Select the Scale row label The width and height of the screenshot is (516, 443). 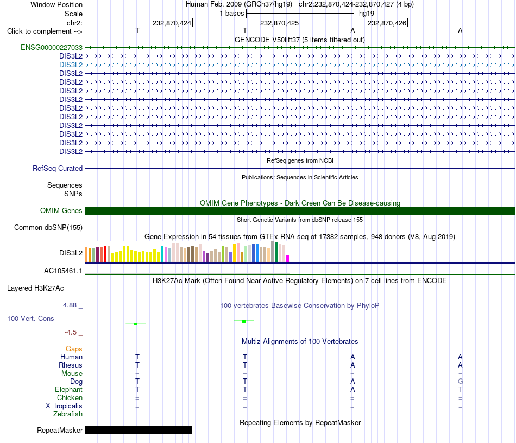click(x=73, y=14)
